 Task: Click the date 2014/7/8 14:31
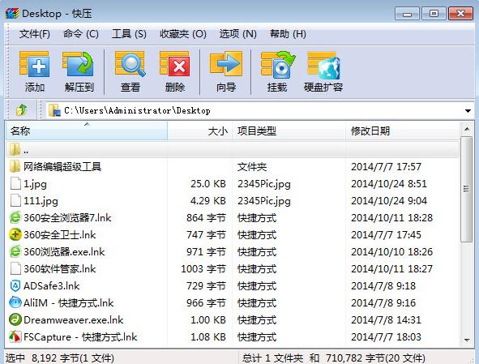coord(386,319)
